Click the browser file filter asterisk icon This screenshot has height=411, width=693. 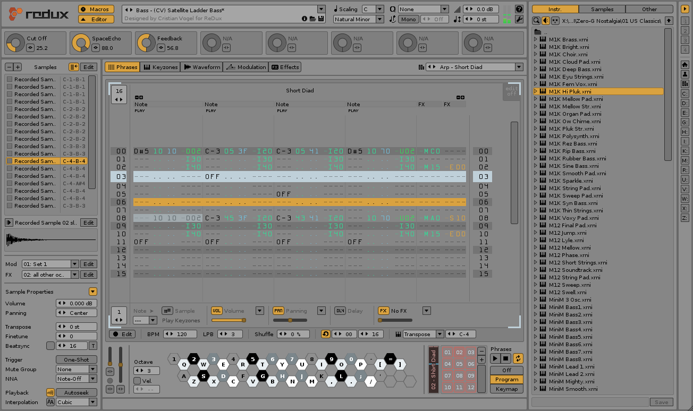tap(555, 21)
